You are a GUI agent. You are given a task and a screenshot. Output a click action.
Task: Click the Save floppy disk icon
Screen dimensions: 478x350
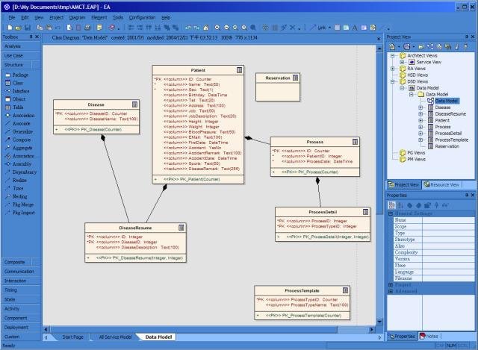(28, 28)
